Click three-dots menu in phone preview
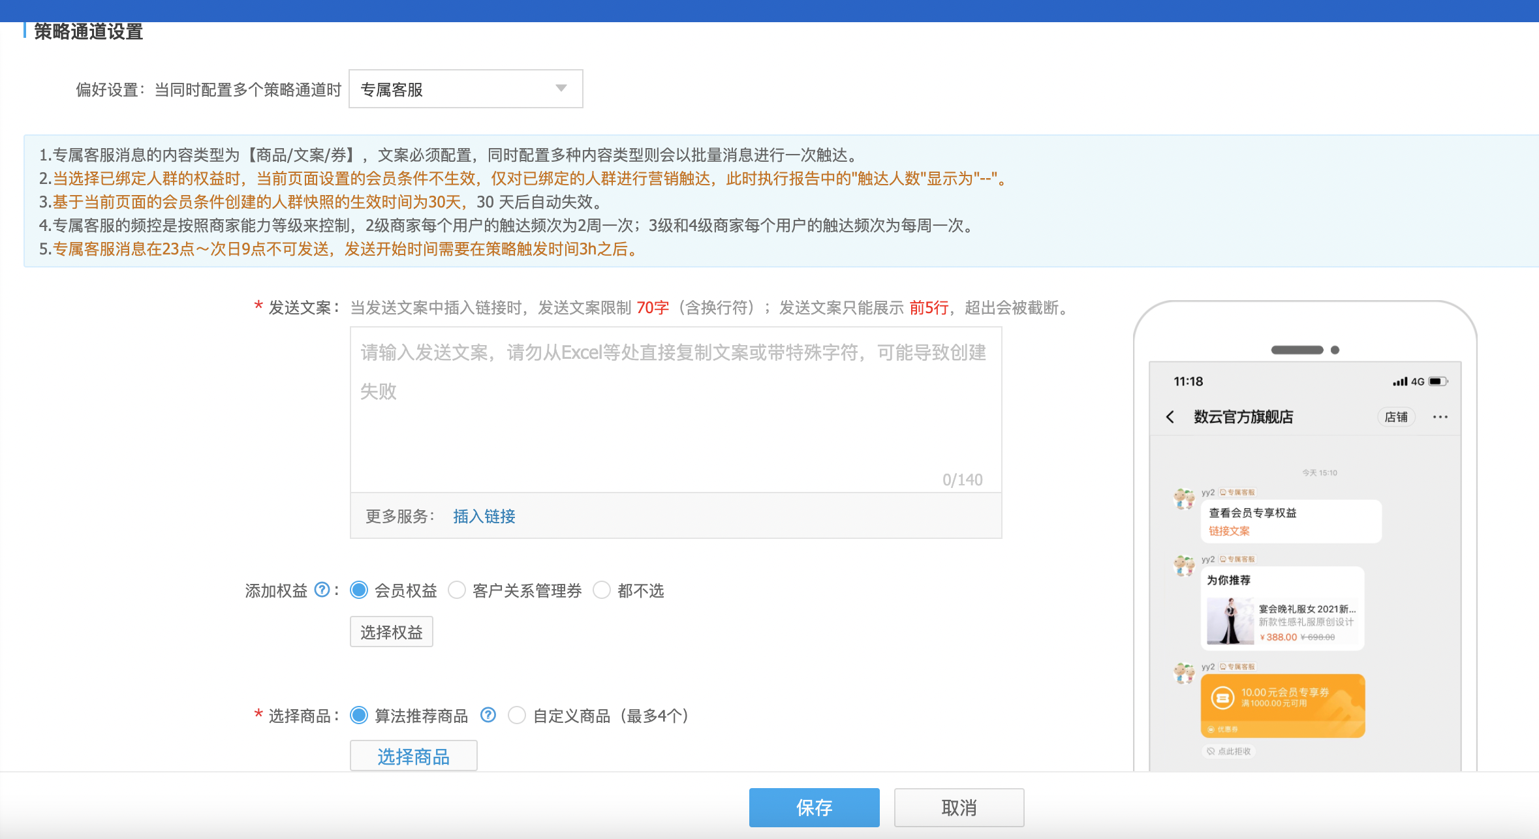This screenshot has height=839, width=1539. (1440, 417)
